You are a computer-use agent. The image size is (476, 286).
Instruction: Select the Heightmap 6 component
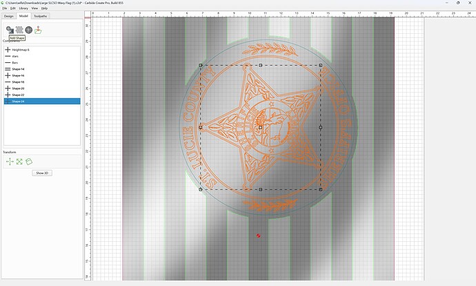click(42, 50)
